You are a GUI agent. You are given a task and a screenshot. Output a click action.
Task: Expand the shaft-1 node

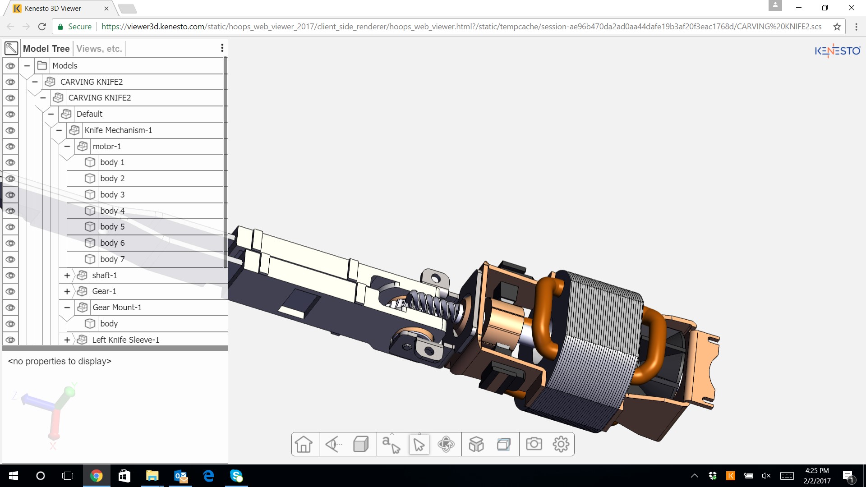pos(67,276)
